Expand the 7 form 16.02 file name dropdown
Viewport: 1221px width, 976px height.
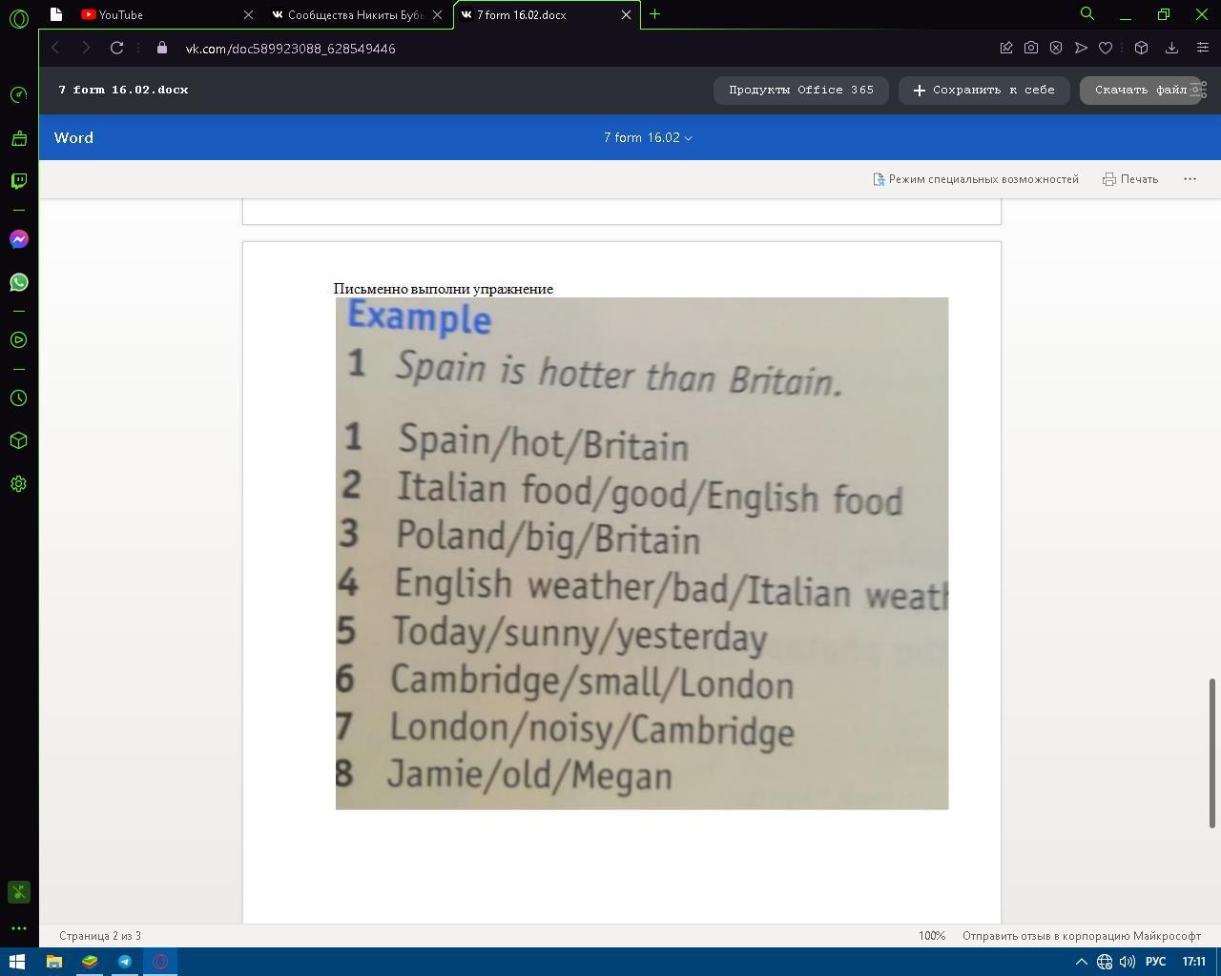tap(648, 138)
